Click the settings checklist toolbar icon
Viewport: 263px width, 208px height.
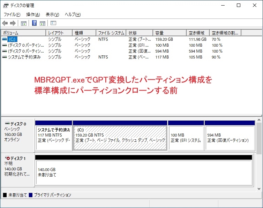(x=53, y=23)
